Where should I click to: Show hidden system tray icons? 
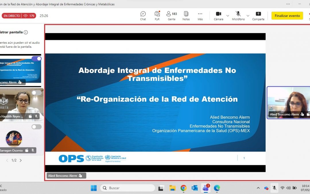pos(258,188)
